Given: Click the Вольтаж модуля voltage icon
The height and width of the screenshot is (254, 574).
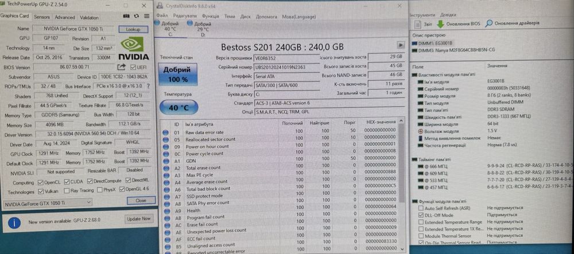Looking at the screenshot, I should pos(421,131).
